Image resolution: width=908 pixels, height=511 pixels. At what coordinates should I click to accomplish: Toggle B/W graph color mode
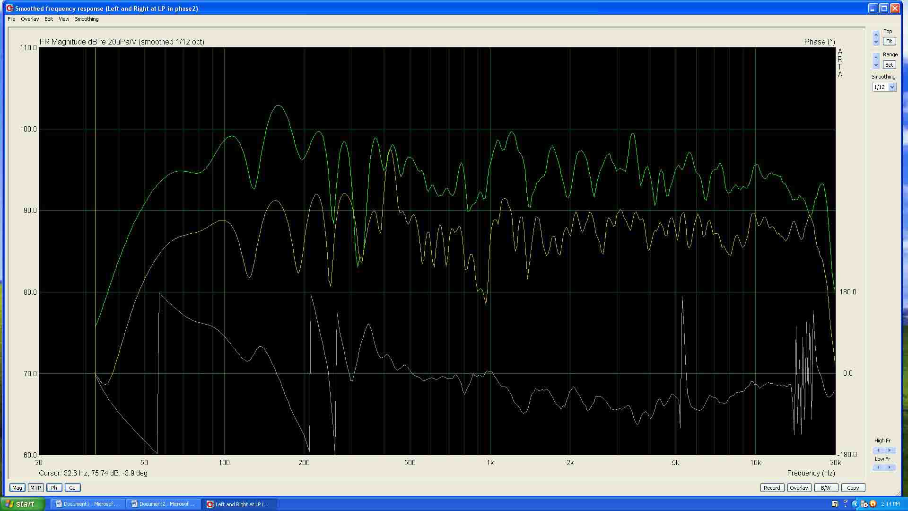tap(826, 488)
